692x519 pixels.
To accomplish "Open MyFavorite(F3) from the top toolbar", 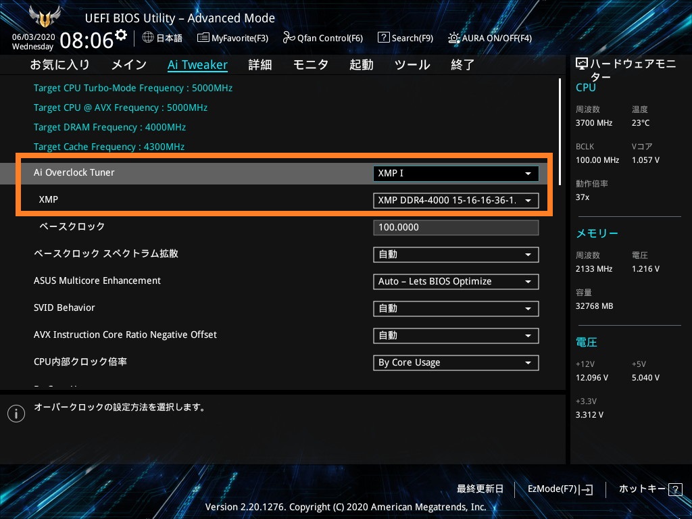I will (232, 38).
